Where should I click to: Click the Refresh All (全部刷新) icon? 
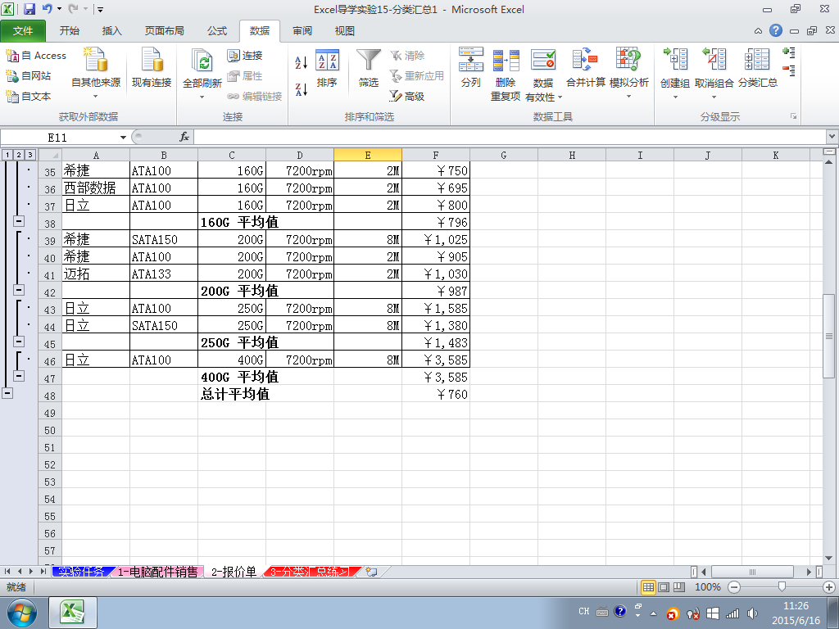202,61
